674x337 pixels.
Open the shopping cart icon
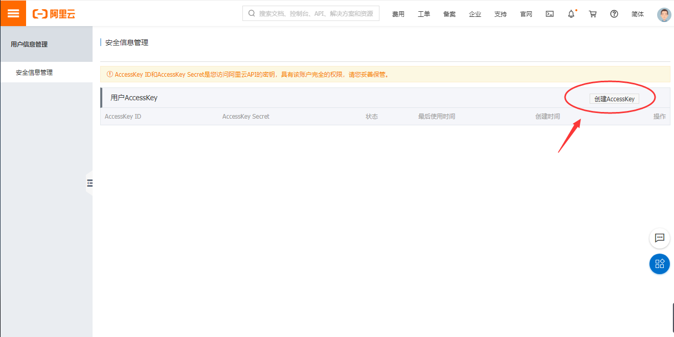coord(592,14)
